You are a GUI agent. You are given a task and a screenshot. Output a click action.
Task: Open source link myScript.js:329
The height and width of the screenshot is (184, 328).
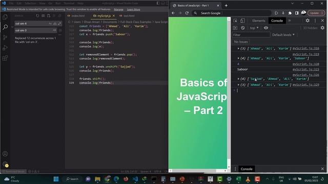[x=306, y=85]
